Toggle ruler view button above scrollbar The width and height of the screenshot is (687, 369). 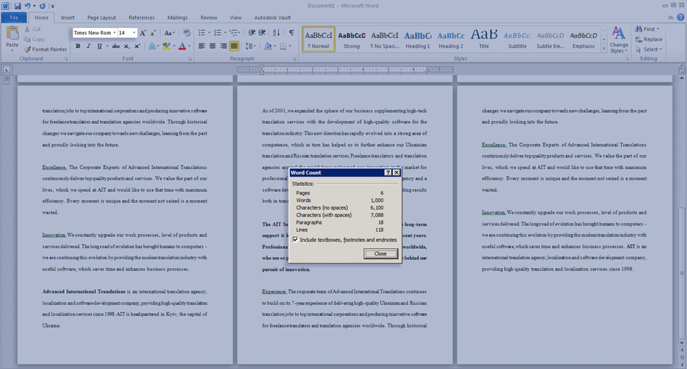[682, 70]
